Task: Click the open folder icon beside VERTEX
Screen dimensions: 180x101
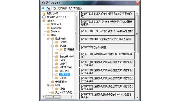Action: coord(57,75)
